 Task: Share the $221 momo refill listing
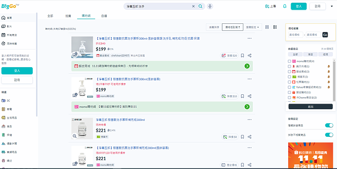[249, 165]
